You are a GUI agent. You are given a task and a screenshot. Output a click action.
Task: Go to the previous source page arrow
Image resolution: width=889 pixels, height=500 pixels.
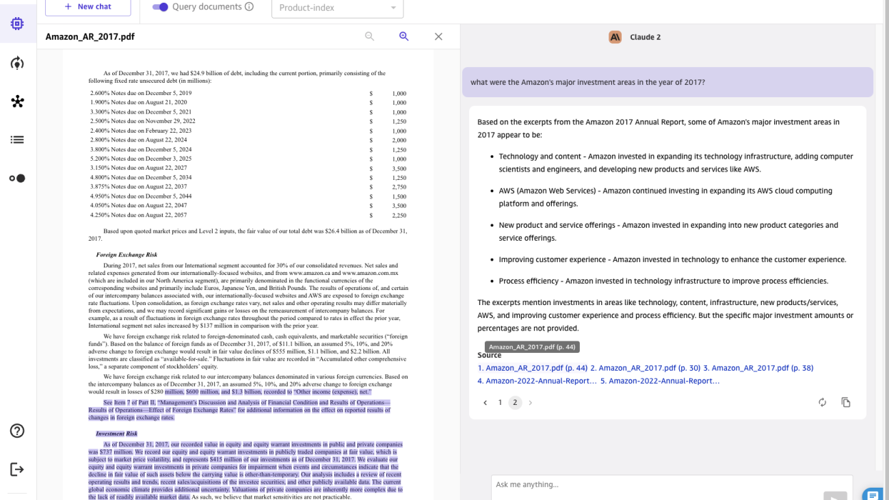click(486, 403)
